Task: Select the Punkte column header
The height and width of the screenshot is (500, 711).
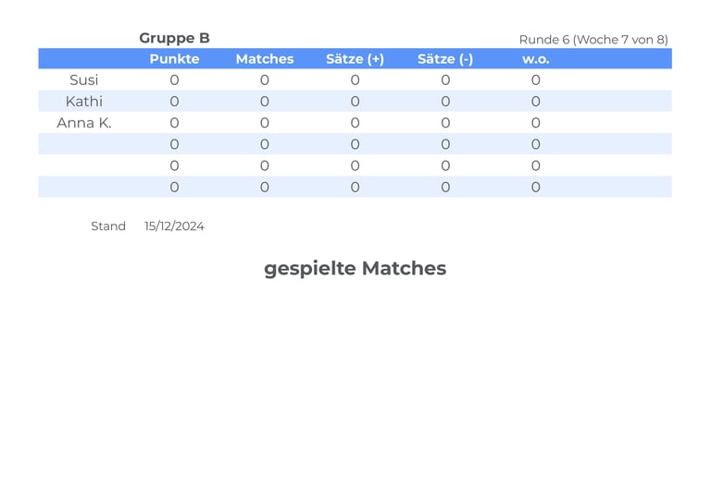Action: point(174,59)
